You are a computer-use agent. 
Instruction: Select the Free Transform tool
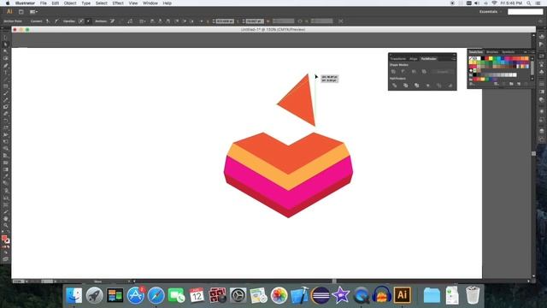pos(6,142)
